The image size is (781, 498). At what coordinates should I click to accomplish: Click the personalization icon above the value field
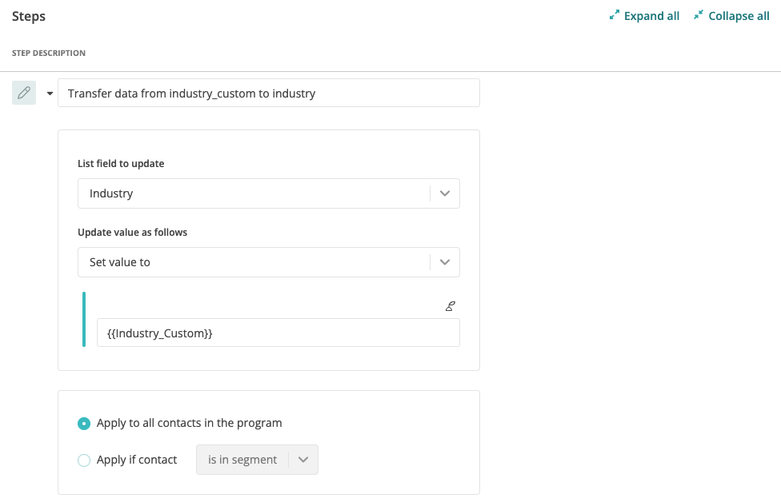[x=451, y=306]
